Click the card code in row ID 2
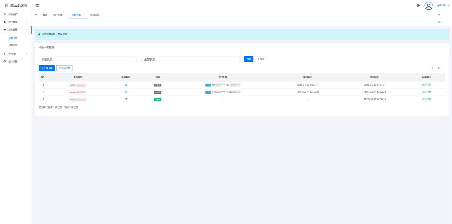The image size is (452, 224). click(78, 100)
